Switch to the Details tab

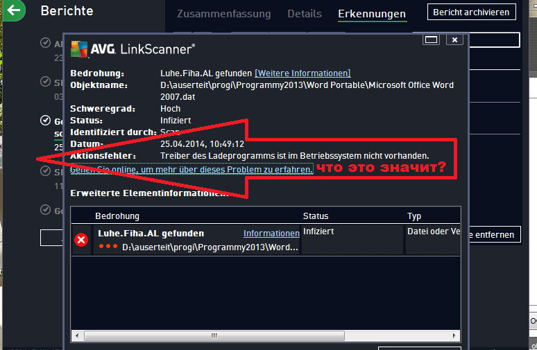tap(305, 14)
